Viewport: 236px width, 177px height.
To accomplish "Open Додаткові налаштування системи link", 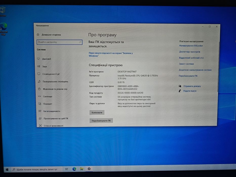I will point(195,70).
